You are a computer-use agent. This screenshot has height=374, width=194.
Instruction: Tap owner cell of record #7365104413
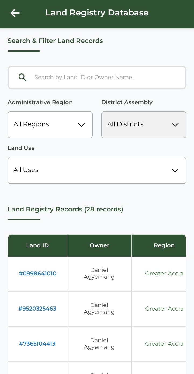click(x=99, y=344)
